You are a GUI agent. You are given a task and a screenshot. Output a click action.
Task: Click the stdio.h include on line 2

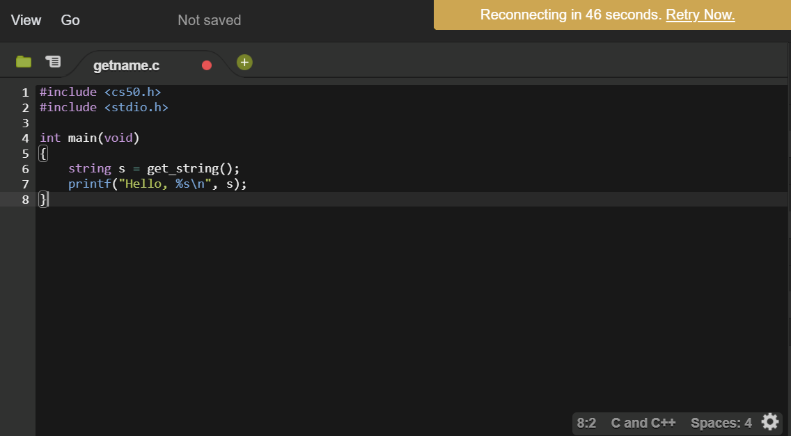136,108
